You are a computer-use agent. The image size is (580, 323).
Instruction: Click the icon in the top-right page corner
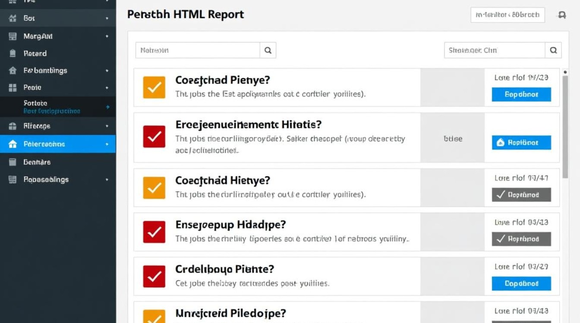562,15
